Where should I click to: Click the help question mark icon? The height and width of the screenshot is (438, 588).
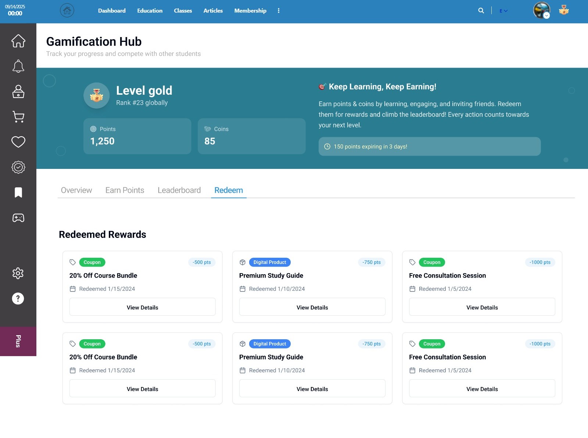18,298
